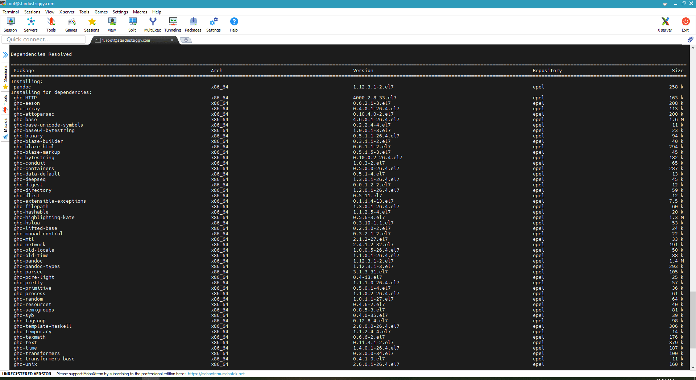Click the ghc-extensible-exceptions package name
This screenshot has width=696, height=380.
50,201
